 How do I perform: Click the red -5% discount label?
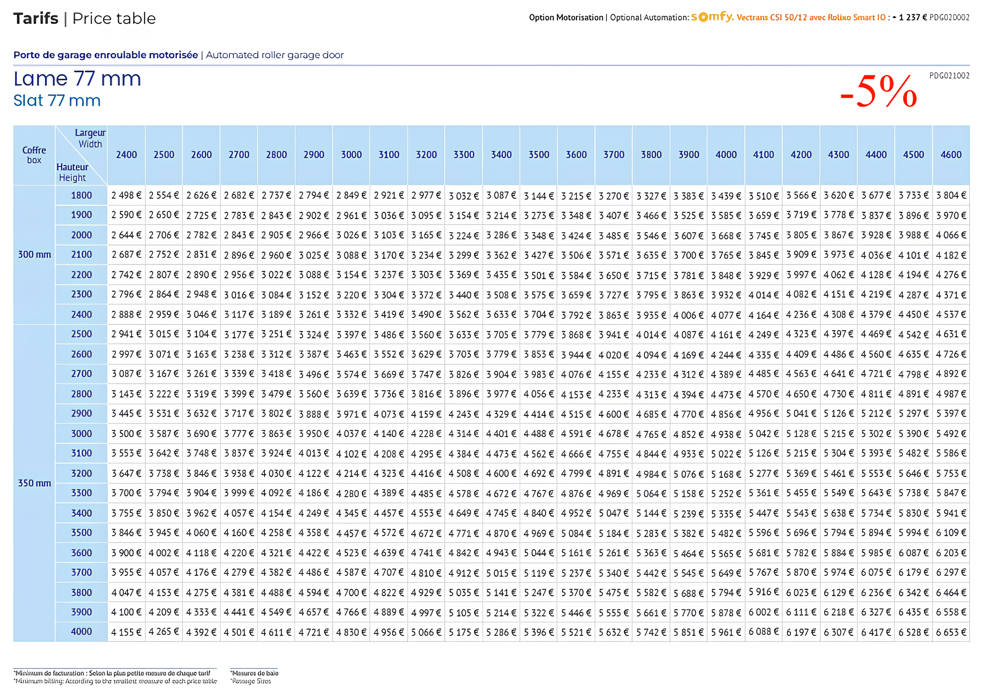pyautogui.click(x=878, y=91)
